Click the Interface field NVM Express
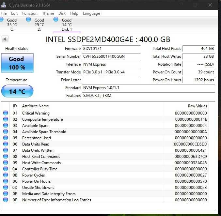 click(x=111, y=64)
